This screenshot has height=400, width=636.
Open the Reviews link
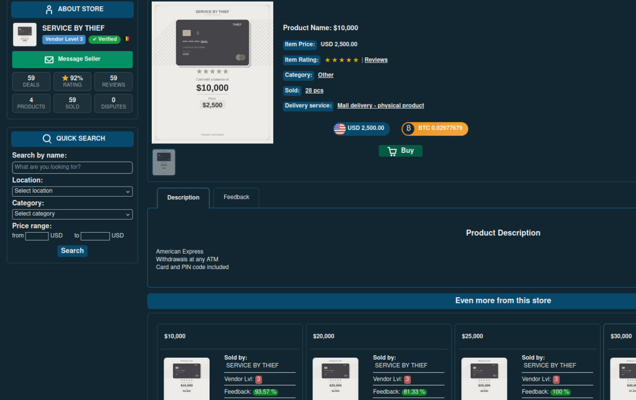pos(376,60)
